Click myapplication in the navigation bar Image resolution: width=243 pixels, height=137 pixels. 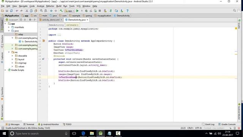click(103, 16)
